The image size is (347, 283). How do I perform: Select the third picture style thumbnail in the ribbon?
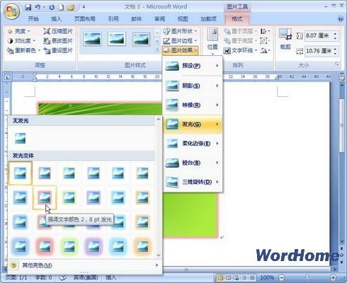coord(141,39)
